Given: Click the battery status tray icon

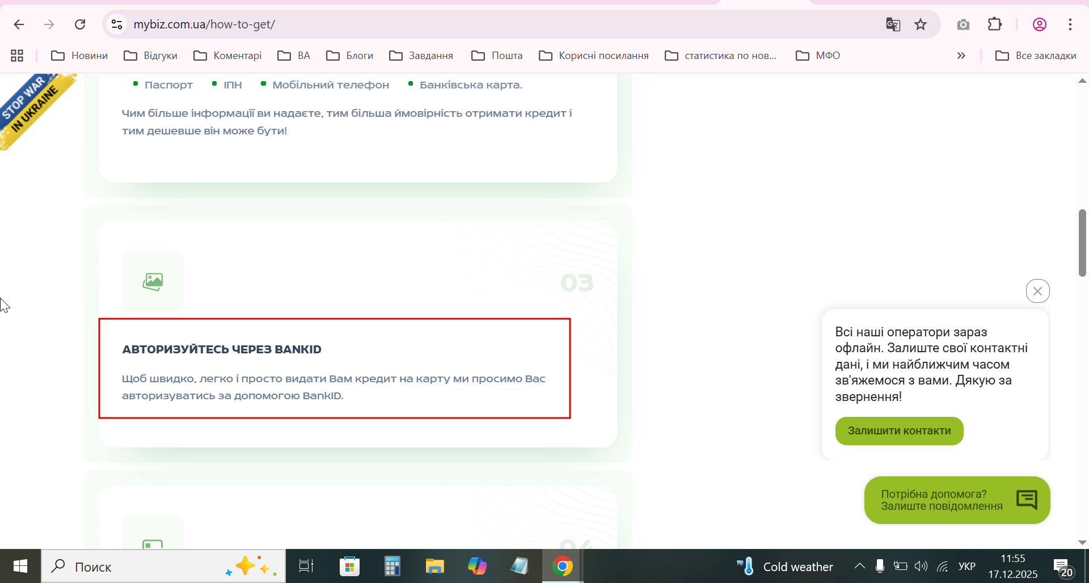Looking at the screenshot, I should point(900,566).
